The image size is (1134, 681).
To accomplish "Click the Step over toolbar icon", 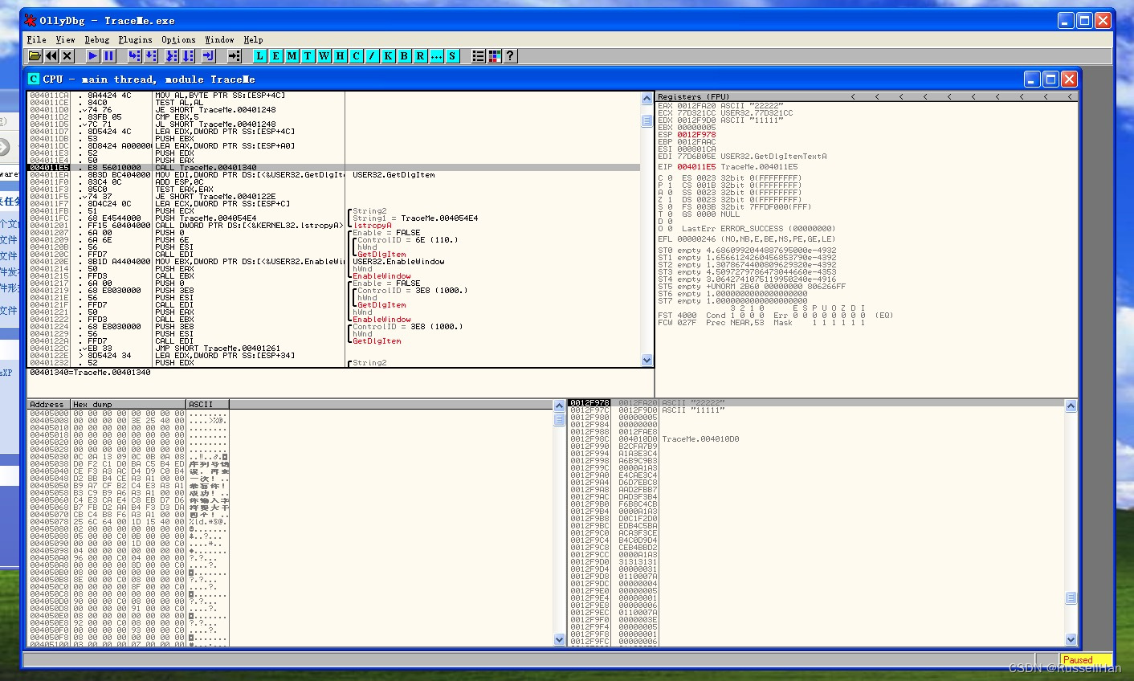I will coord(151,56).
